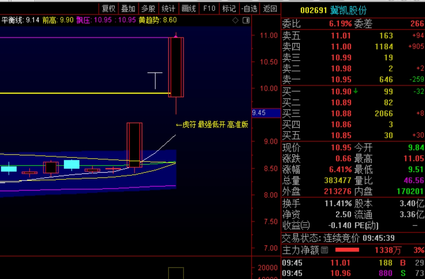Click the 最高 value 11.05
This screenshot has height=279, width=425.
click(x=413, y=158)
